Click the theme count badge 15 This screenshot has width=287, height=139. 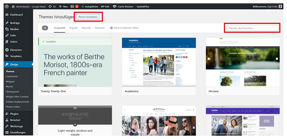[x=45, y=28]
